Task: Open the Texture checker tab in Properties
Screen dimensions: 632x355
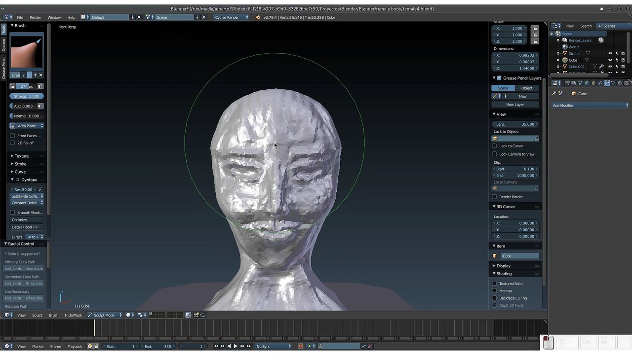Action: [626, 83]
